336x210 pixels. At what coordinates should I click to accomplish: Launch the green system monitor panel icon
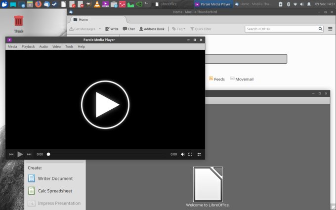pos(130,4)
